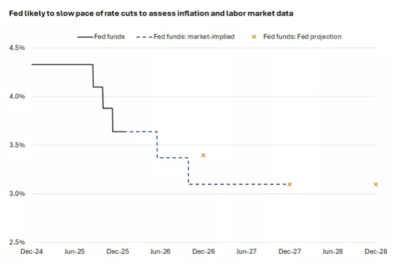The image size is (393, 268).
Task: Click the 2.5% y-axis label
Action: click(16, 242)
